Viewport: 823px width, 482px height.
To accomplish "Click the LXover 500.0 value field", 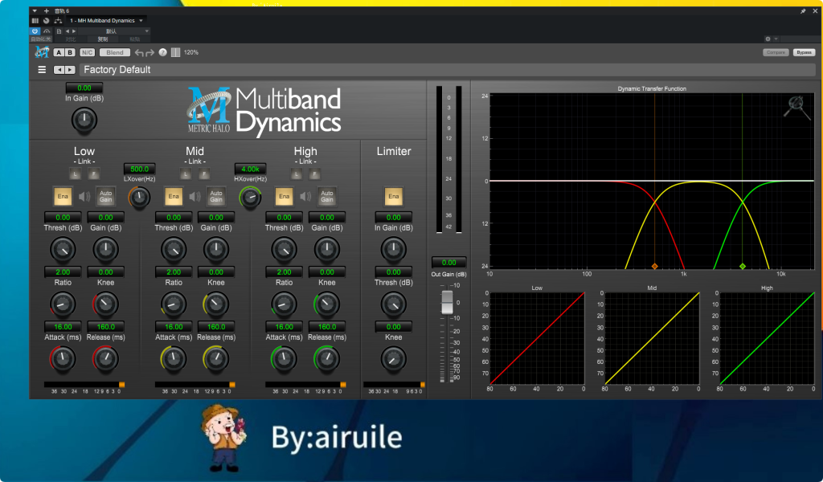I will [x=140, y=169].
